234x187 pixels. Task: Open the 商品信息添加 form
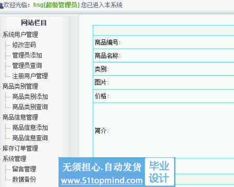[x=30, y=128]
